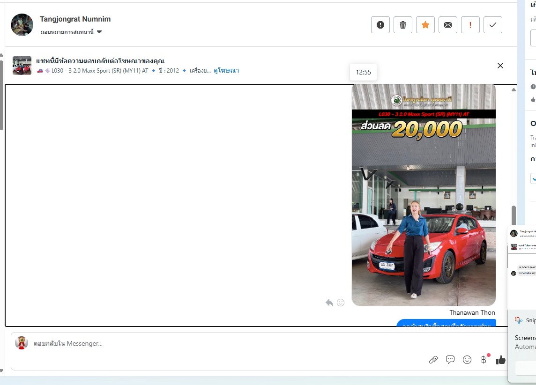
Task: Expand the มอบหมายการสนทนานี้ assignment dropdown
Action: 99,32
